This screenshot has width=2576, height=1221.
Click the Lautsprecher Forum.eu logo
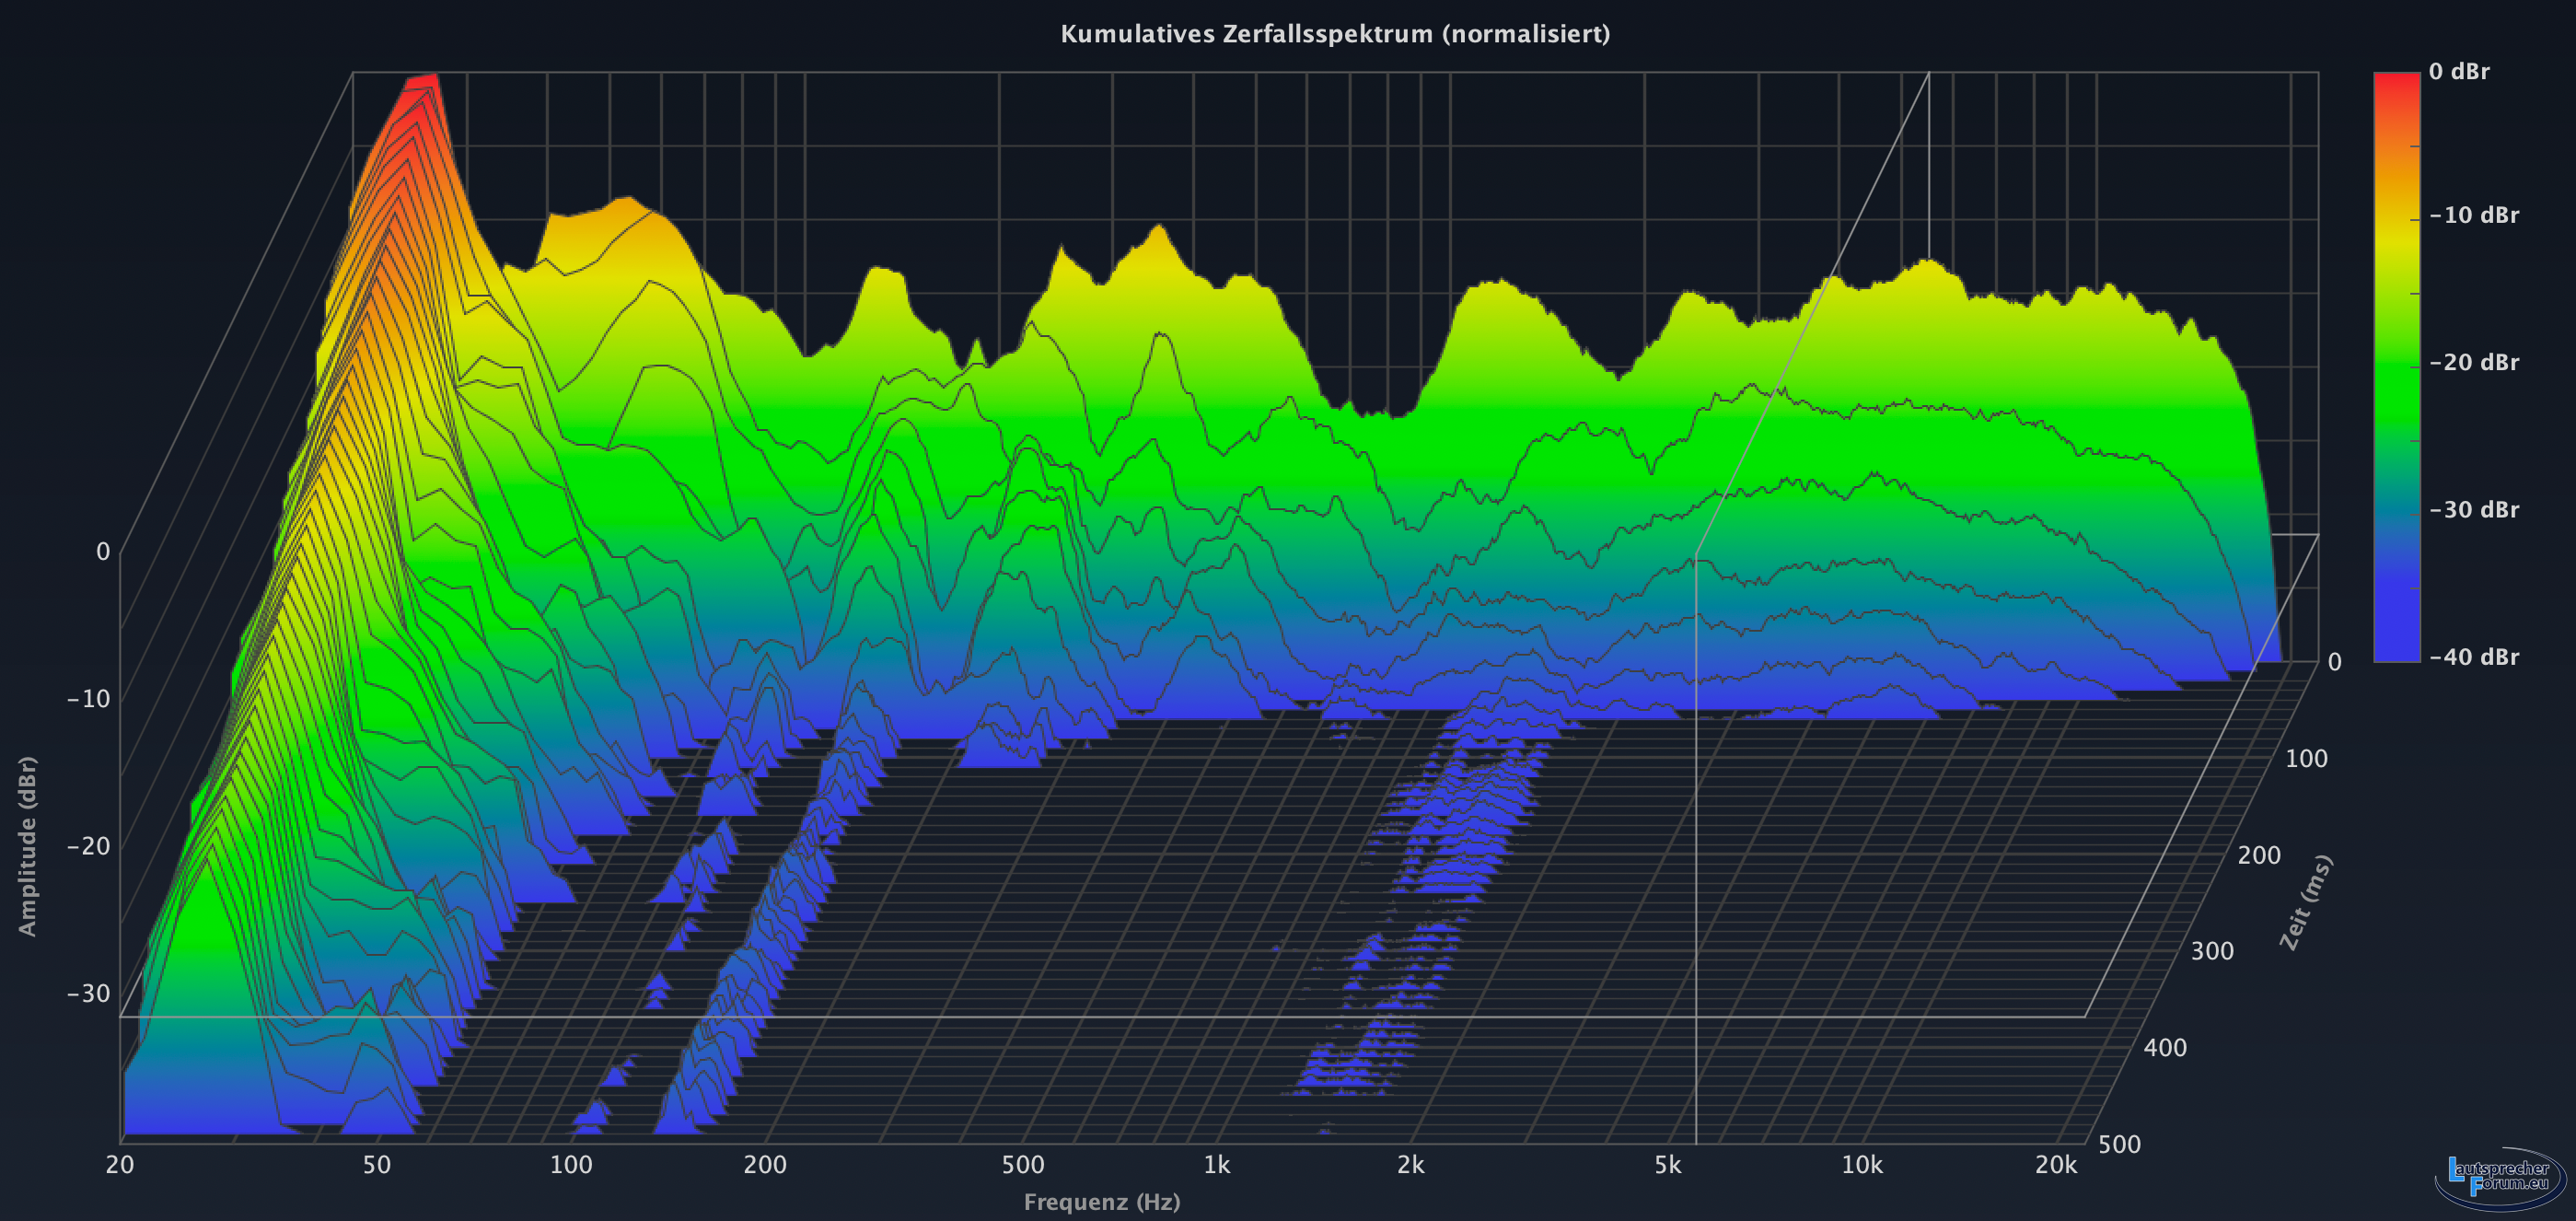(x=2499, y=1177)
